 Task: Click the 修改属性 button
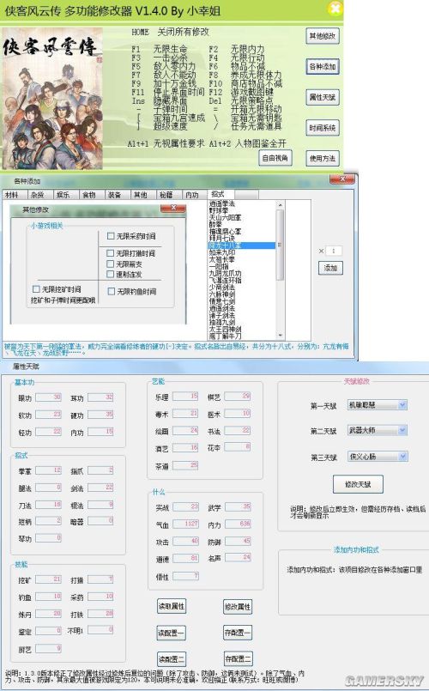click(x=238, y=606)
